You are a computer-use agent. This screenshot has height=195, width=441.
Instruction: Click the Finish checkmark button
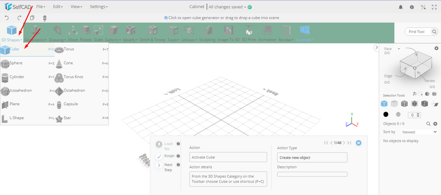click(159, 156)
